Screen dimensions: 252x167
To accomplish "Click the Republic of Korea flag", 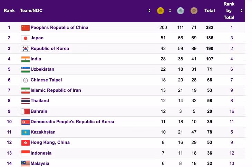I will click(x=25, y=49).
